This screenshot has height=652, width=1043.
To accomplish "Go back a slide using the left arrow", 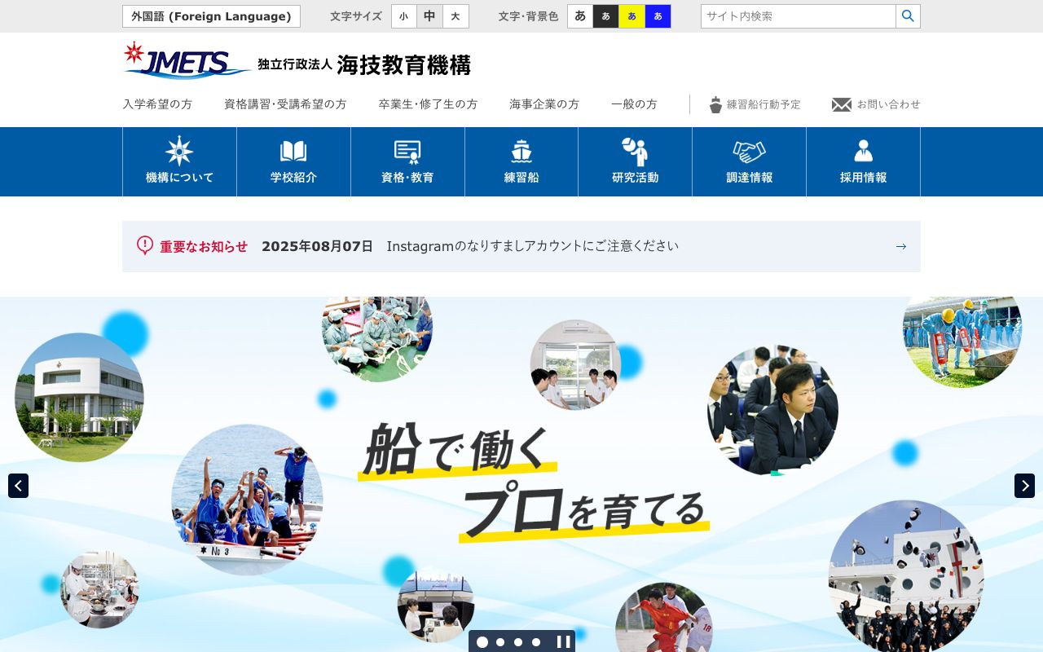I will [x=18, y=486].
